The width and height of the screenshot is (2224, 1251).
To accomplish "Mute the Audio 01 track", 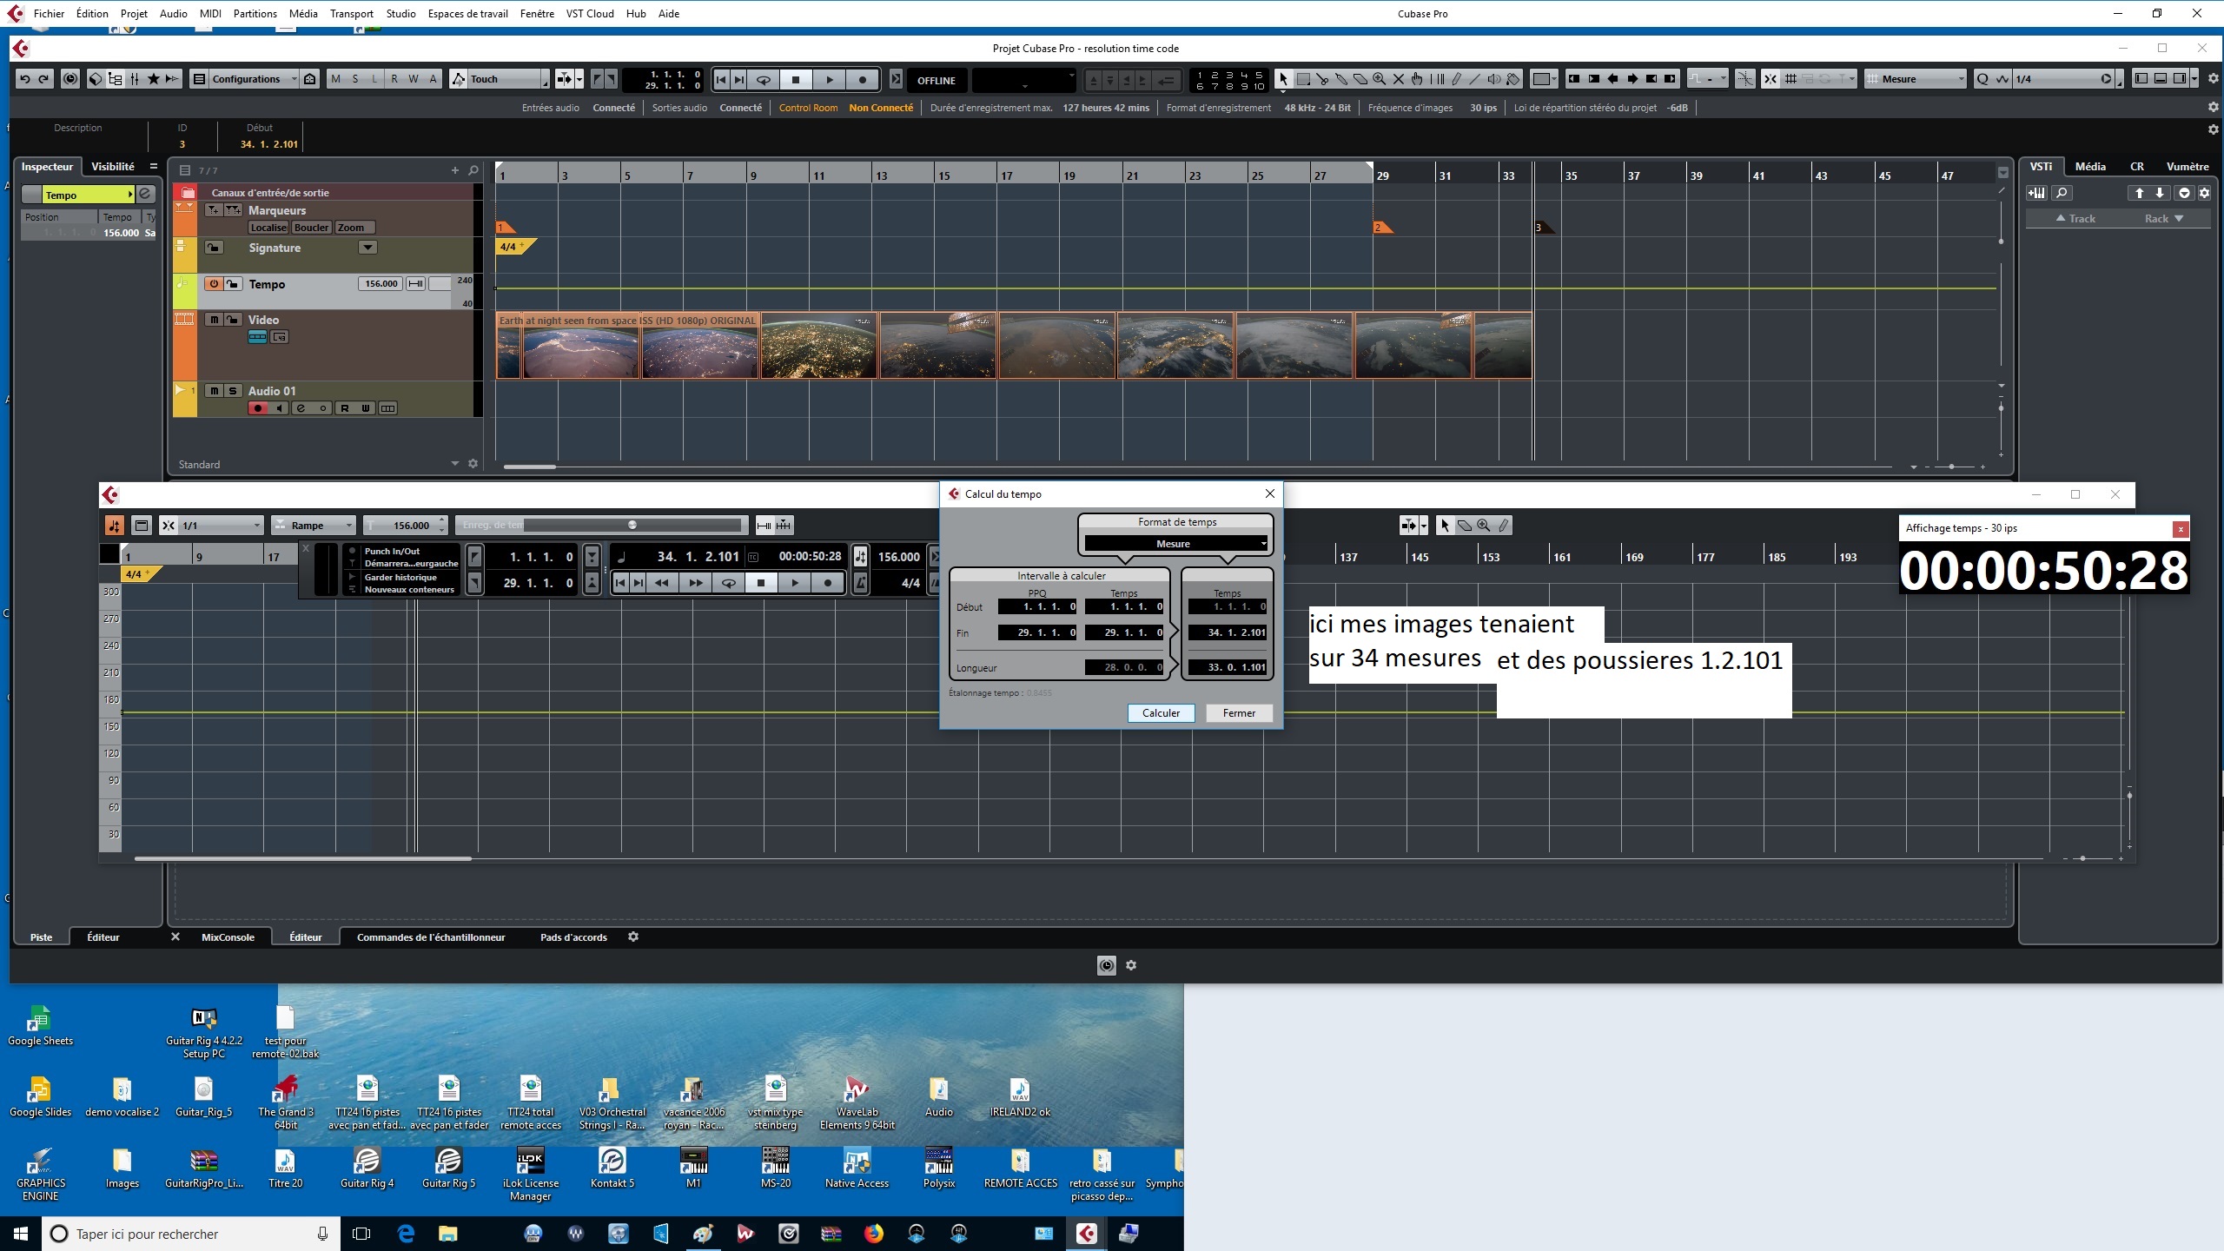I will [x=214, y=391].
